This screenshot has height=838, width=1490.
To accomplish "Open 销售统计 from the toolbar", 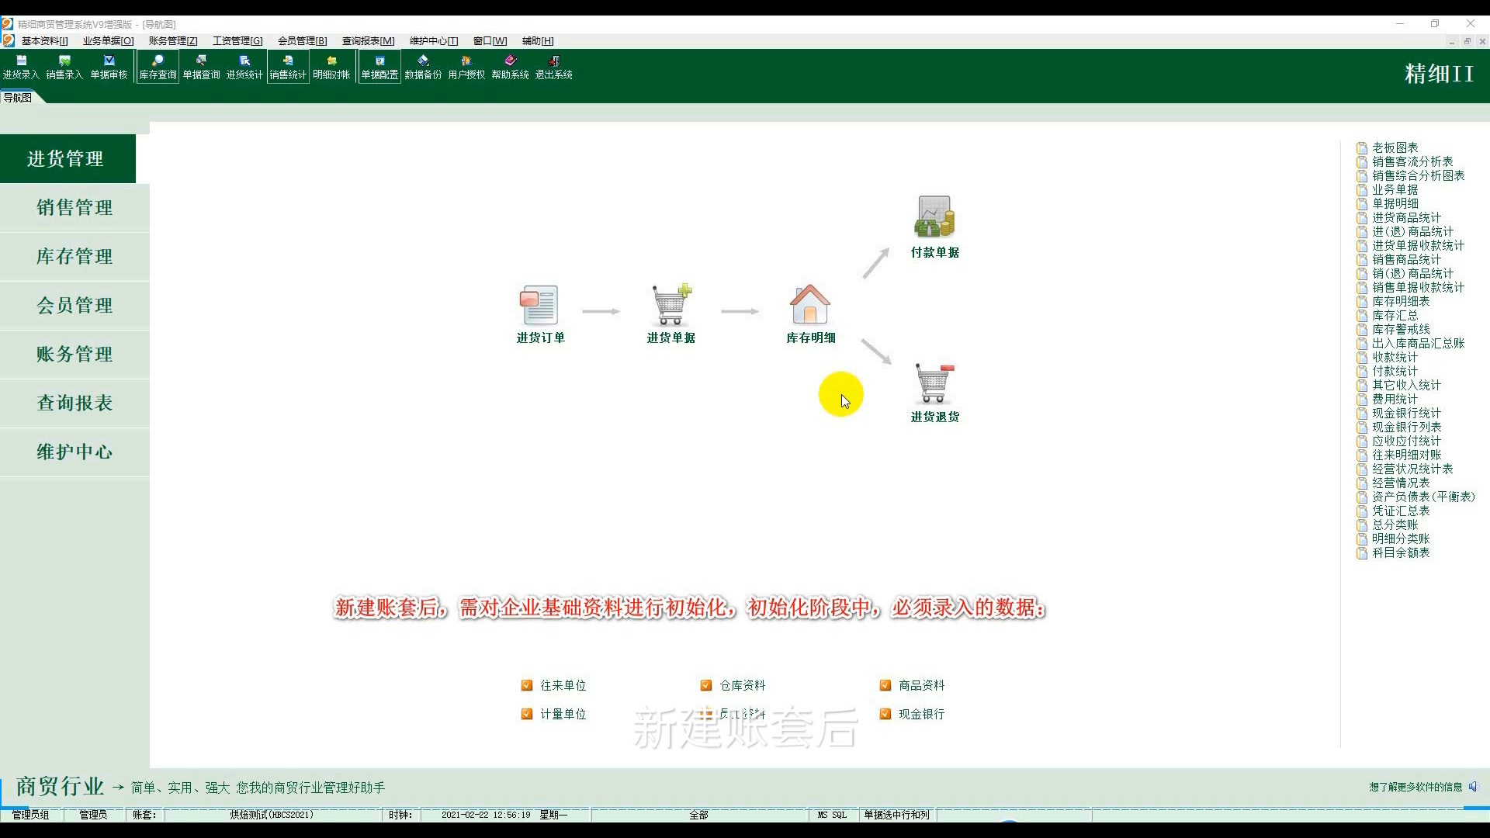I will 288,68.
